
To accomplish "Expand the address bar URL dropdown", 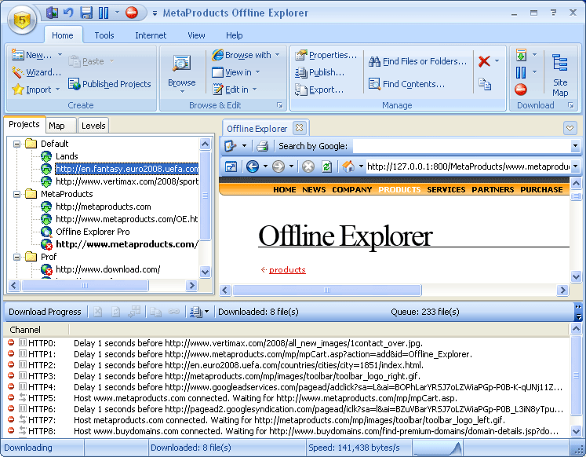I will pos(575,166).
